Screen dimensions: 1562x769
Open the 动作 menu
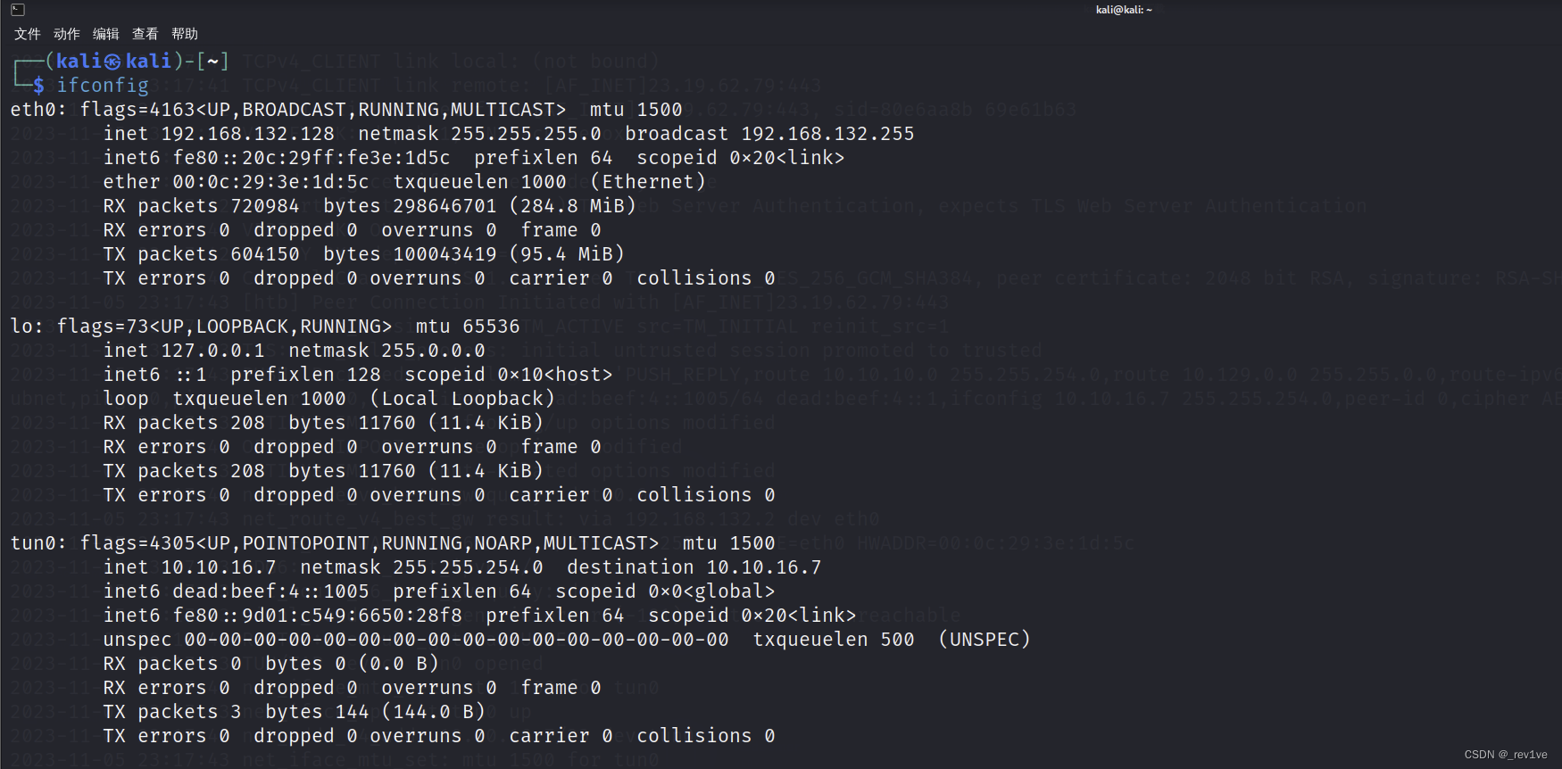(66, 34)
